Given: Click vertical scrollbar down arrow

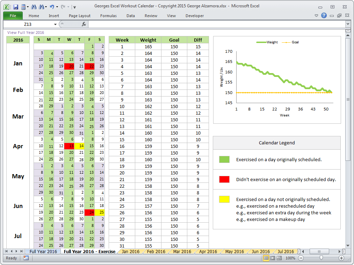Looking at the screenshot, I should (x=348, y=245).
